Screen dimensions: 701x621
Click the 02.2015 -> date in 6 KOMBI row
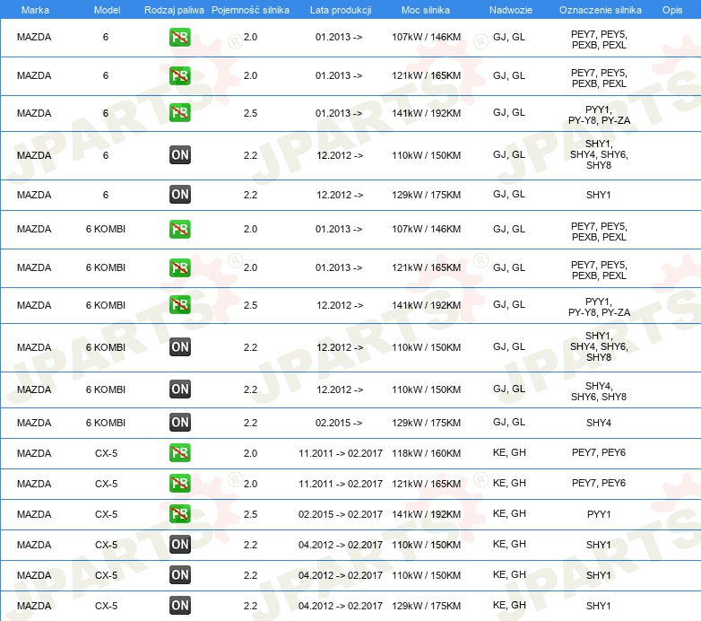coord(339,423)
